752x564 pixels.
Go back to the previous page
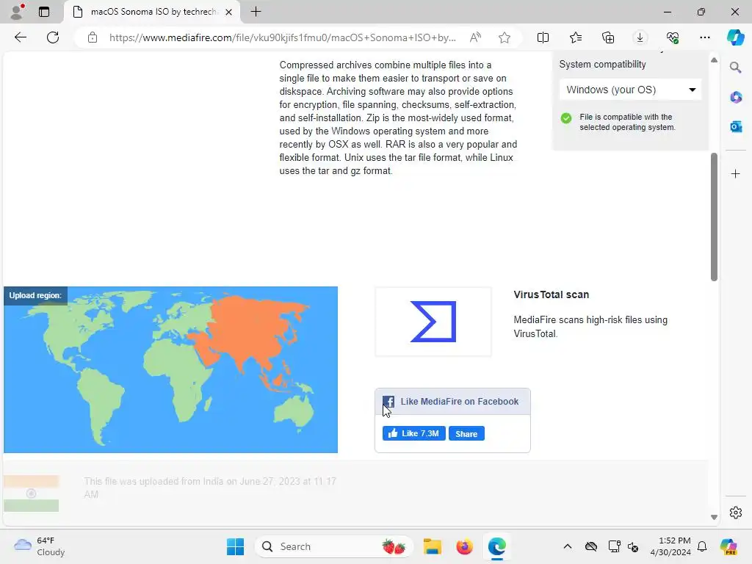[x=20, y=37]
